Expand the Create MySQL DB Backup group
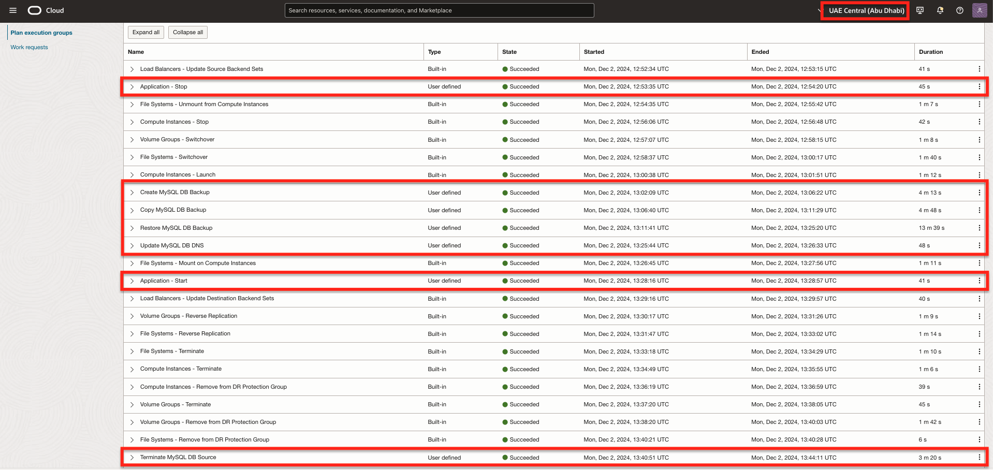 pos(132,193)
